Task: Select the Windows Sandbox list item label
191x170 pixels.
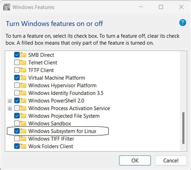Action: click(50, 124)
